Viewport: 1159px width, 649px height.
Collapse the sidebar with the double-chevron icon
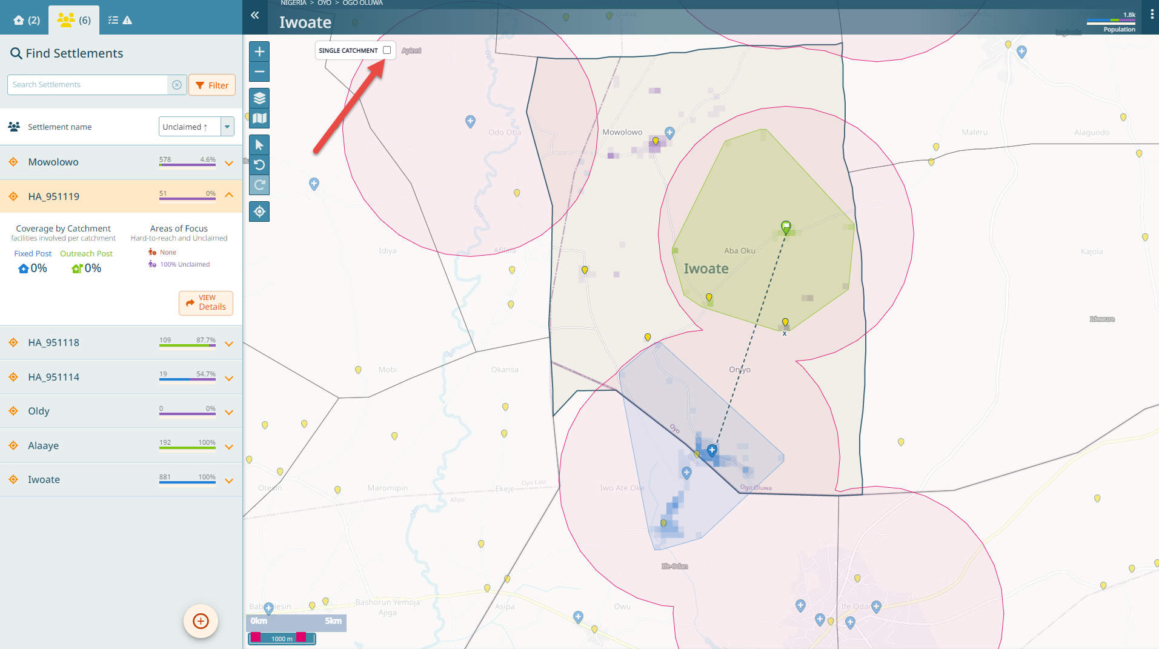pyautogui.click(x=255, y=15)
